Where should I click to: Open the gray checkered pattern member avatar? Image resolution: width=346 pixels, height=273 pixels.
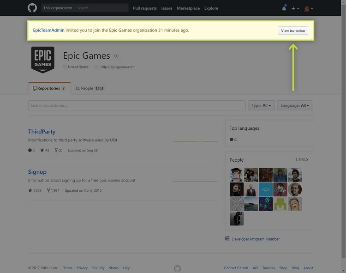pos(237,204)
